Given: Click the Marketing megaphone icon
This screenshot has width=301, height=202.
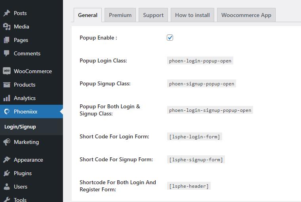Looking at the screenshot, I should [7, 142].
